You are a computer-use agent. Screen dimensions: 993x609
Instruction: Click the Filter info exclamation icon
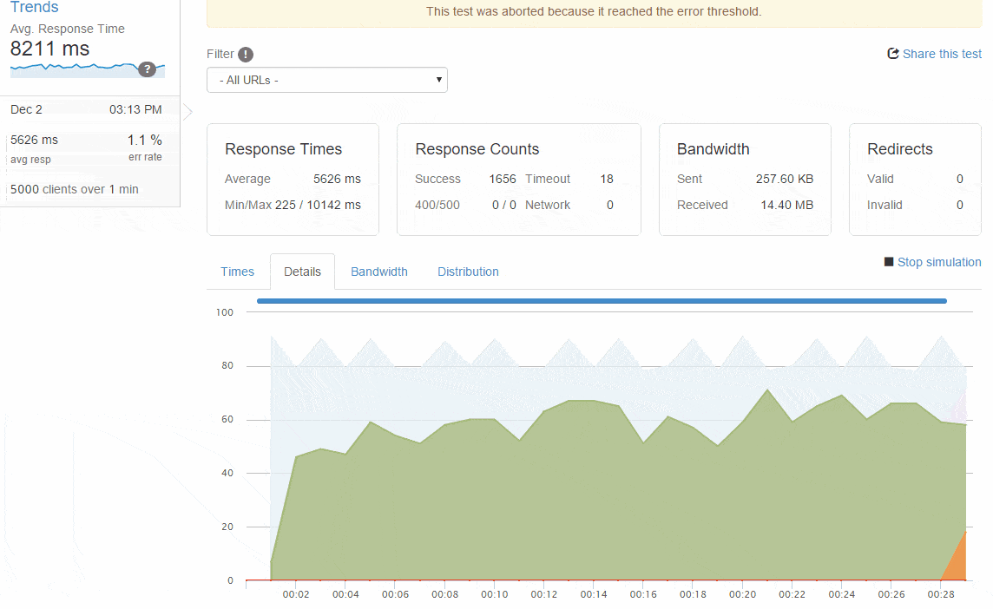tap(246, 55)
